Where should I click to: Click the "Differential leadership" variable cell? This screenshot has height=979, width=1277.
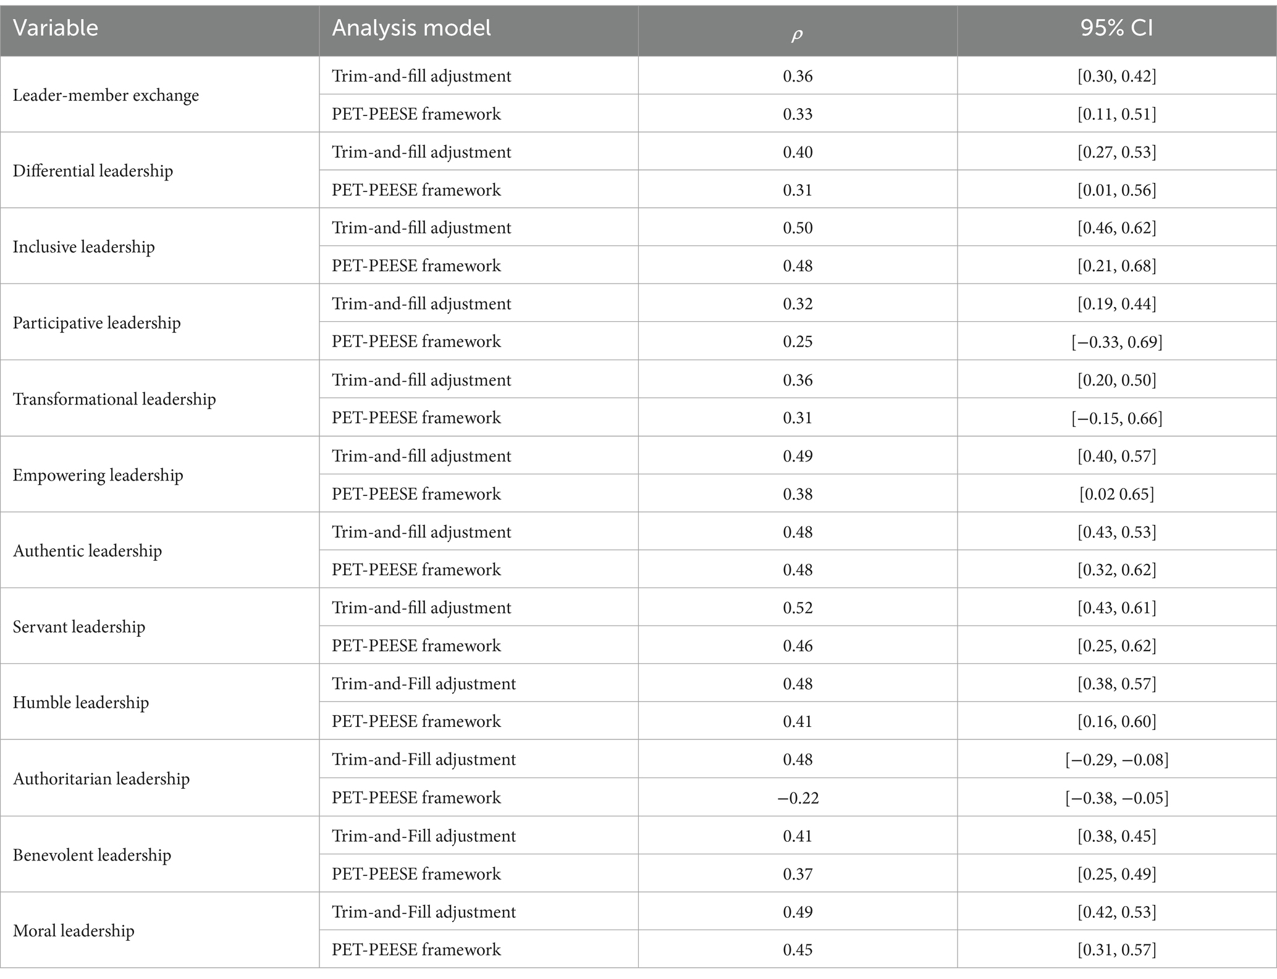click(93, 171)
